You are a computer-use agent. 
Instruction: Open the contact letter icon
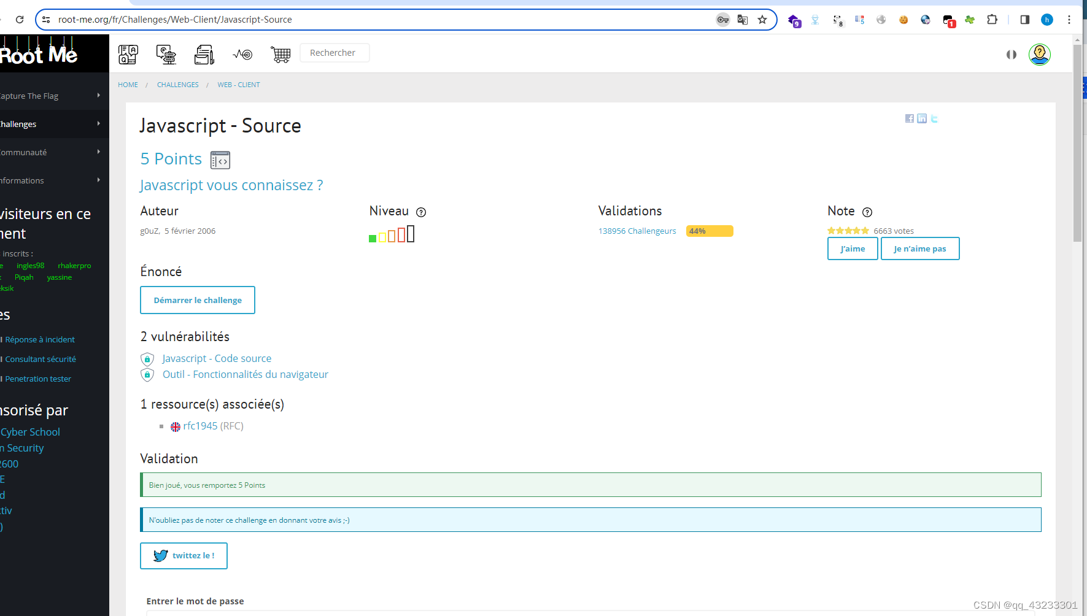(204, 54)
